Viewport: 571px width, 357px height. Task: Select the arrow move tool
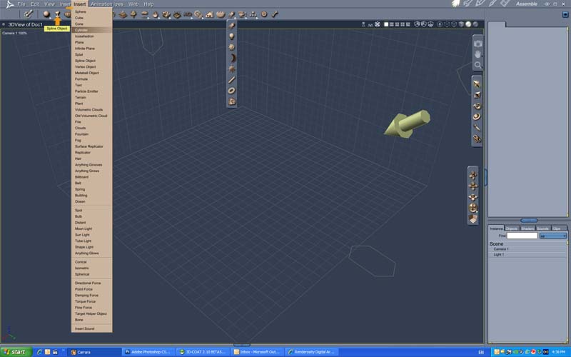click(477, 84)
